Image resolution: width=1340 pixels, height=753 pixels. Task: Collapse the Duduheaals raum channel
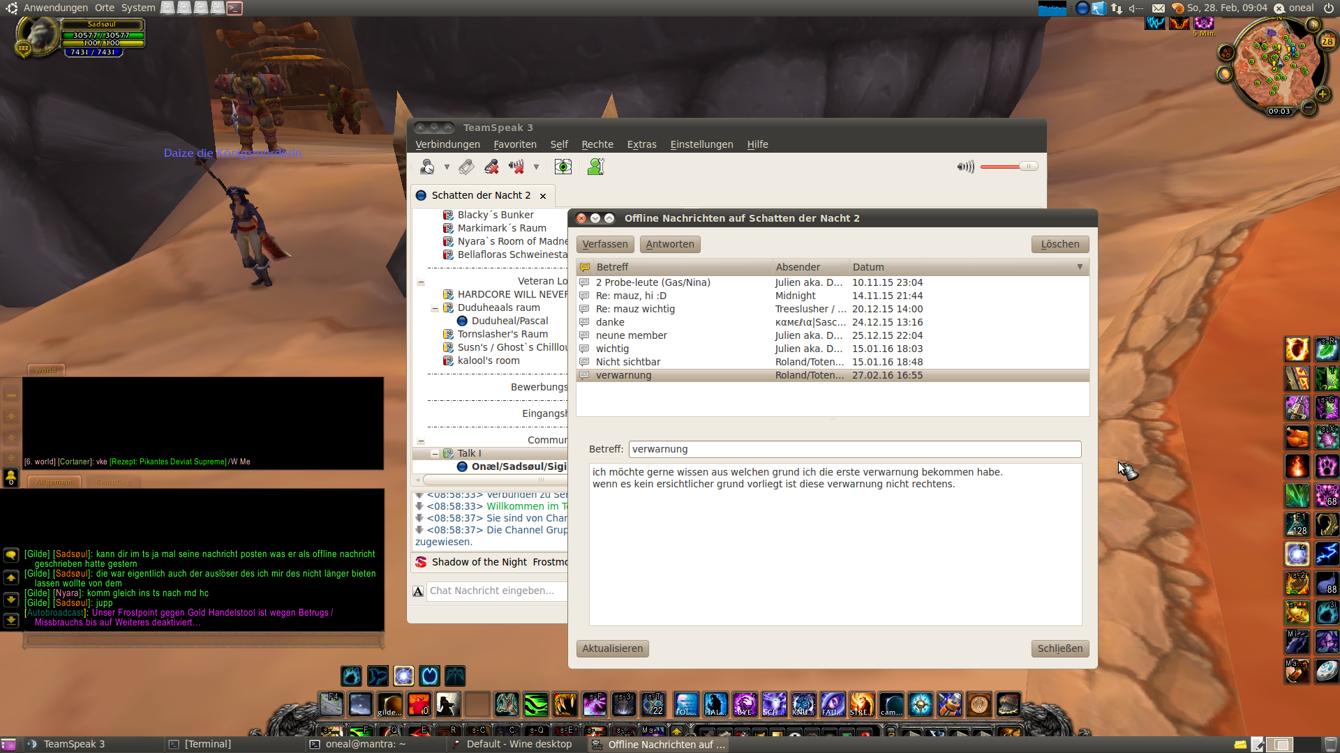[435, 308]
